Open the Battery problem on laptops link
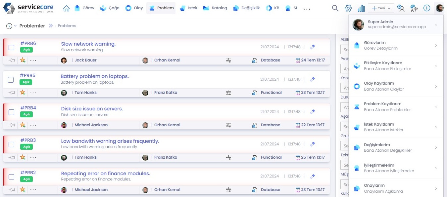Viewport: 447px width, 197px height. pyautogui.click(x=94, y=76)
